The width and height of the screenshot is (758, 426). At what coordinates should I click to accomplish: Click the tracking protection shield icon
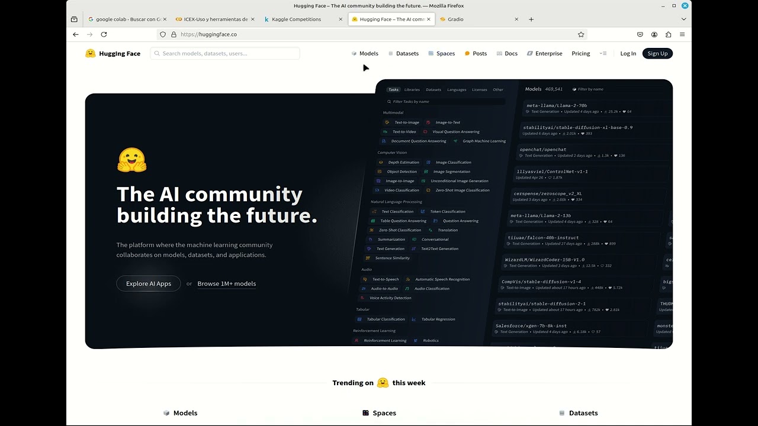pyautogui.click(x=163, y=34)
